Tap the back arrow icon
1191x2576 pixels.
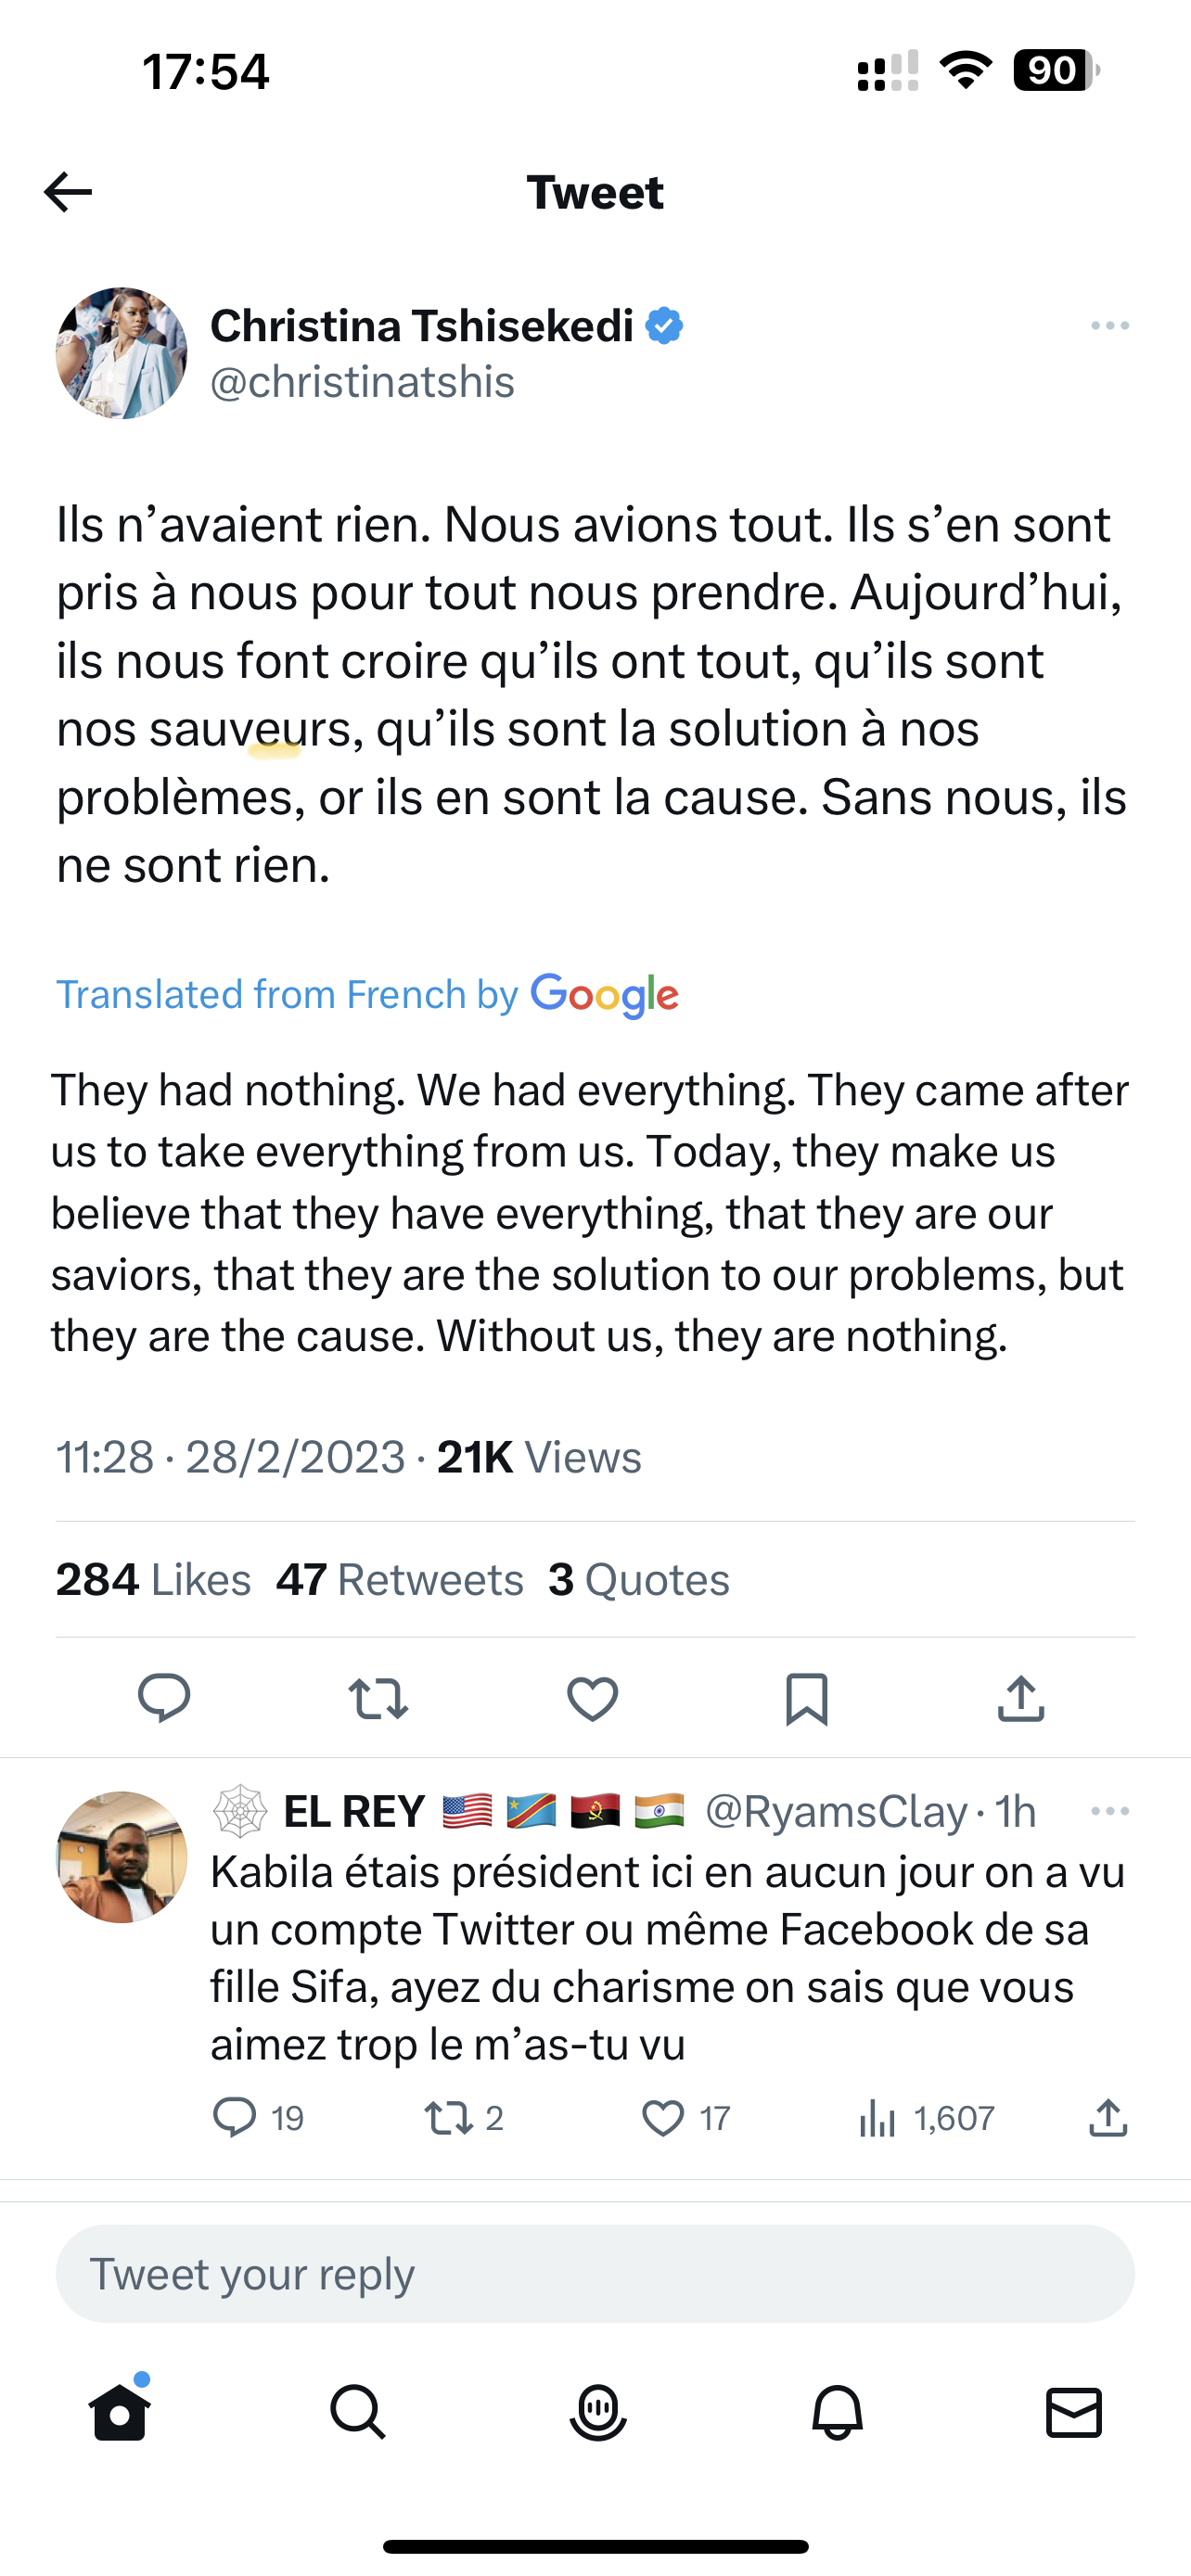(x=68, y=191)
